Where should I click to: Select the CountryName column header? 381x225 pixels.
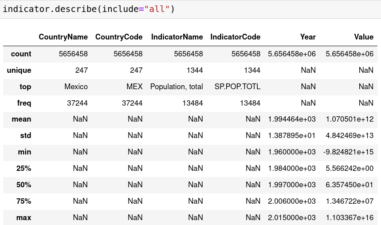point(63,37)
